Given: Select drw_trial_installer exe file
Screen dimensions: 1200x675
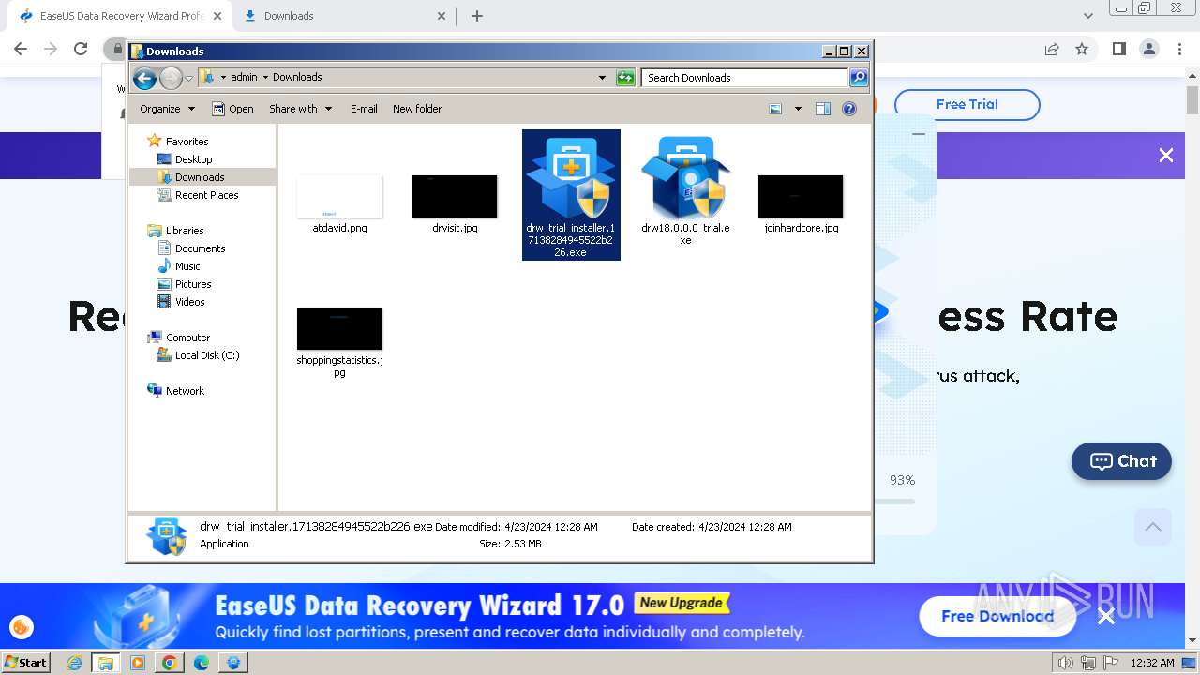Looking at the screenshot, I should (571, 195).
